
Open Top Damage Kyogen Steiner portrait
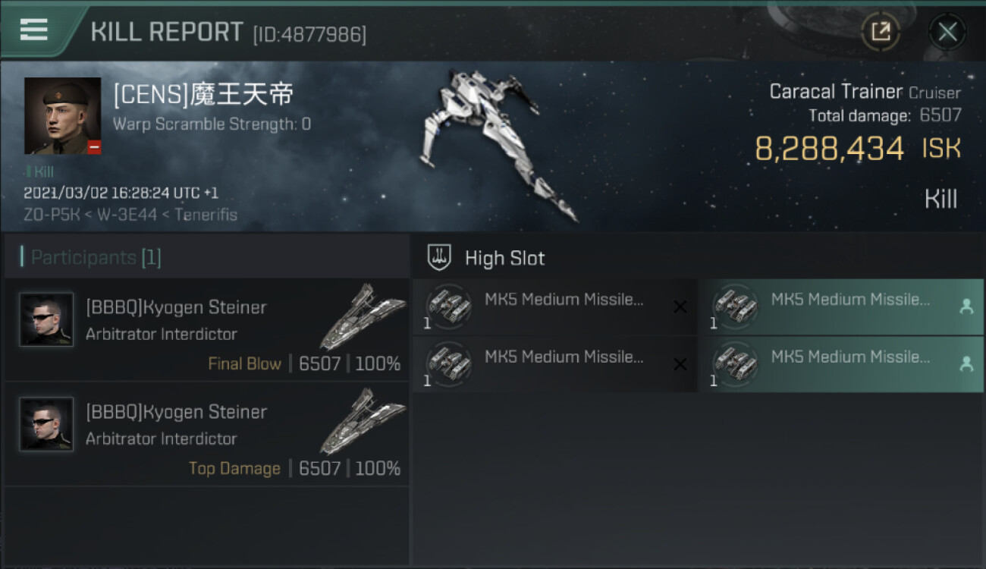(46, 424)
